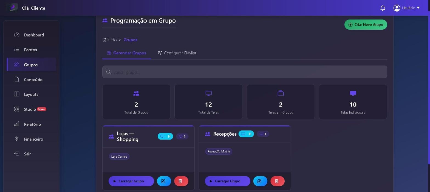Image resolution: width=430 pixels, height=192 pixels.
Task: Open Conteúdo in the sidebar
Action: (32, 79)
